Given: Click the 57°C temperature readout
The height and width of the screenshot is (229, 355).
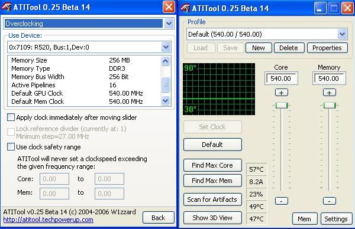Looking at the screenshot, I should pyautogui.click(x=256, y=169).
